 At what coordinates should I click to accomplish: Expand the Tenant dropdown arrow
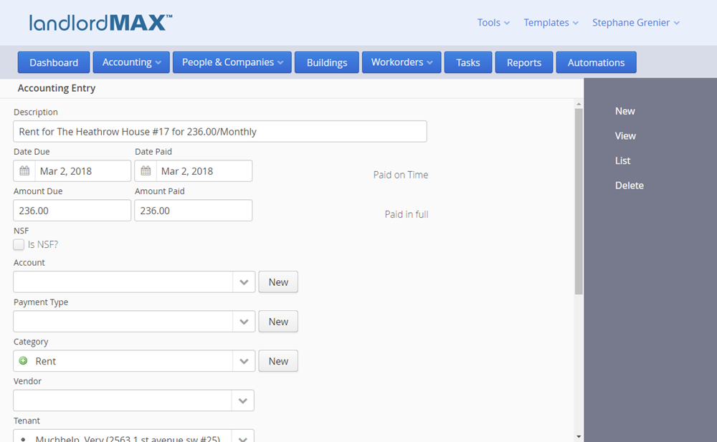[243, 436]
